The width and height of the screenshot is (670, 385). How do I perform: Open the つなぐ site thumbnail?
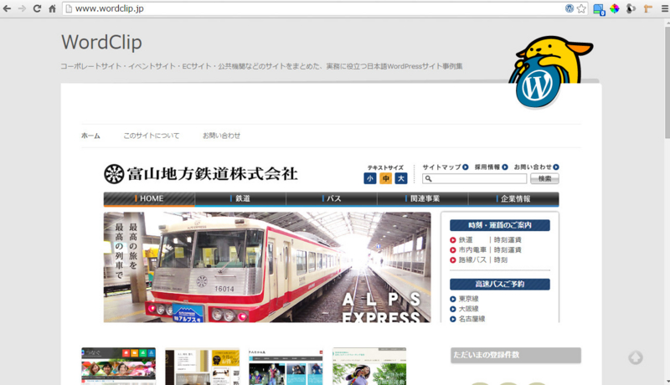tap(118, 367)
